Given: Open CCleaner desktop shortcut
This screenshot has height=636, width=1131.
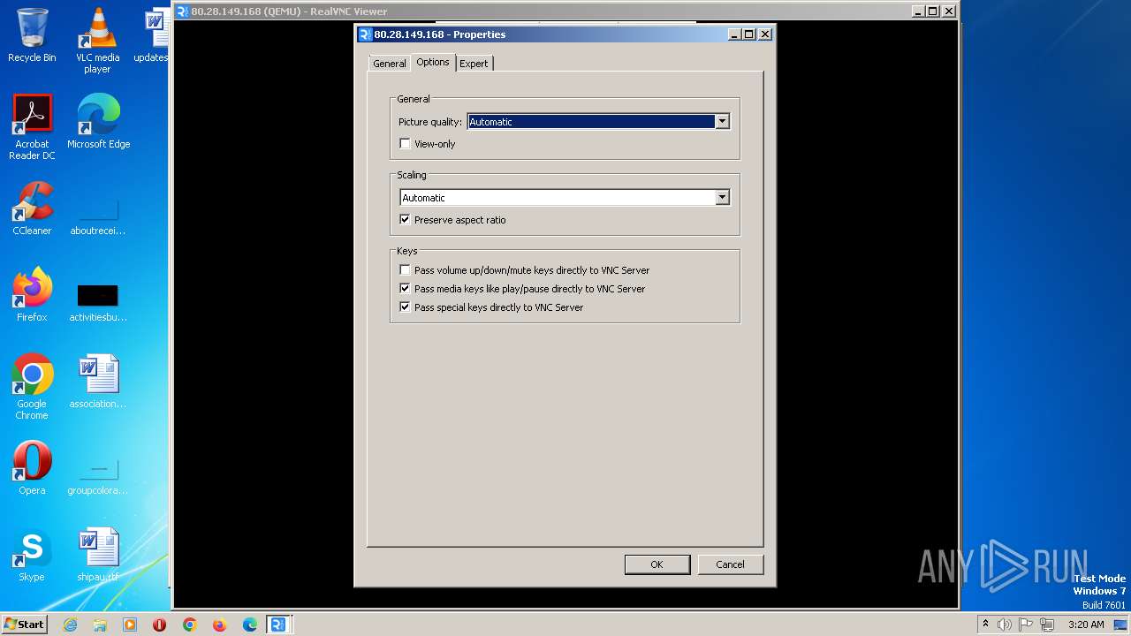Looking at the screenshot, I should pos(32,208).
